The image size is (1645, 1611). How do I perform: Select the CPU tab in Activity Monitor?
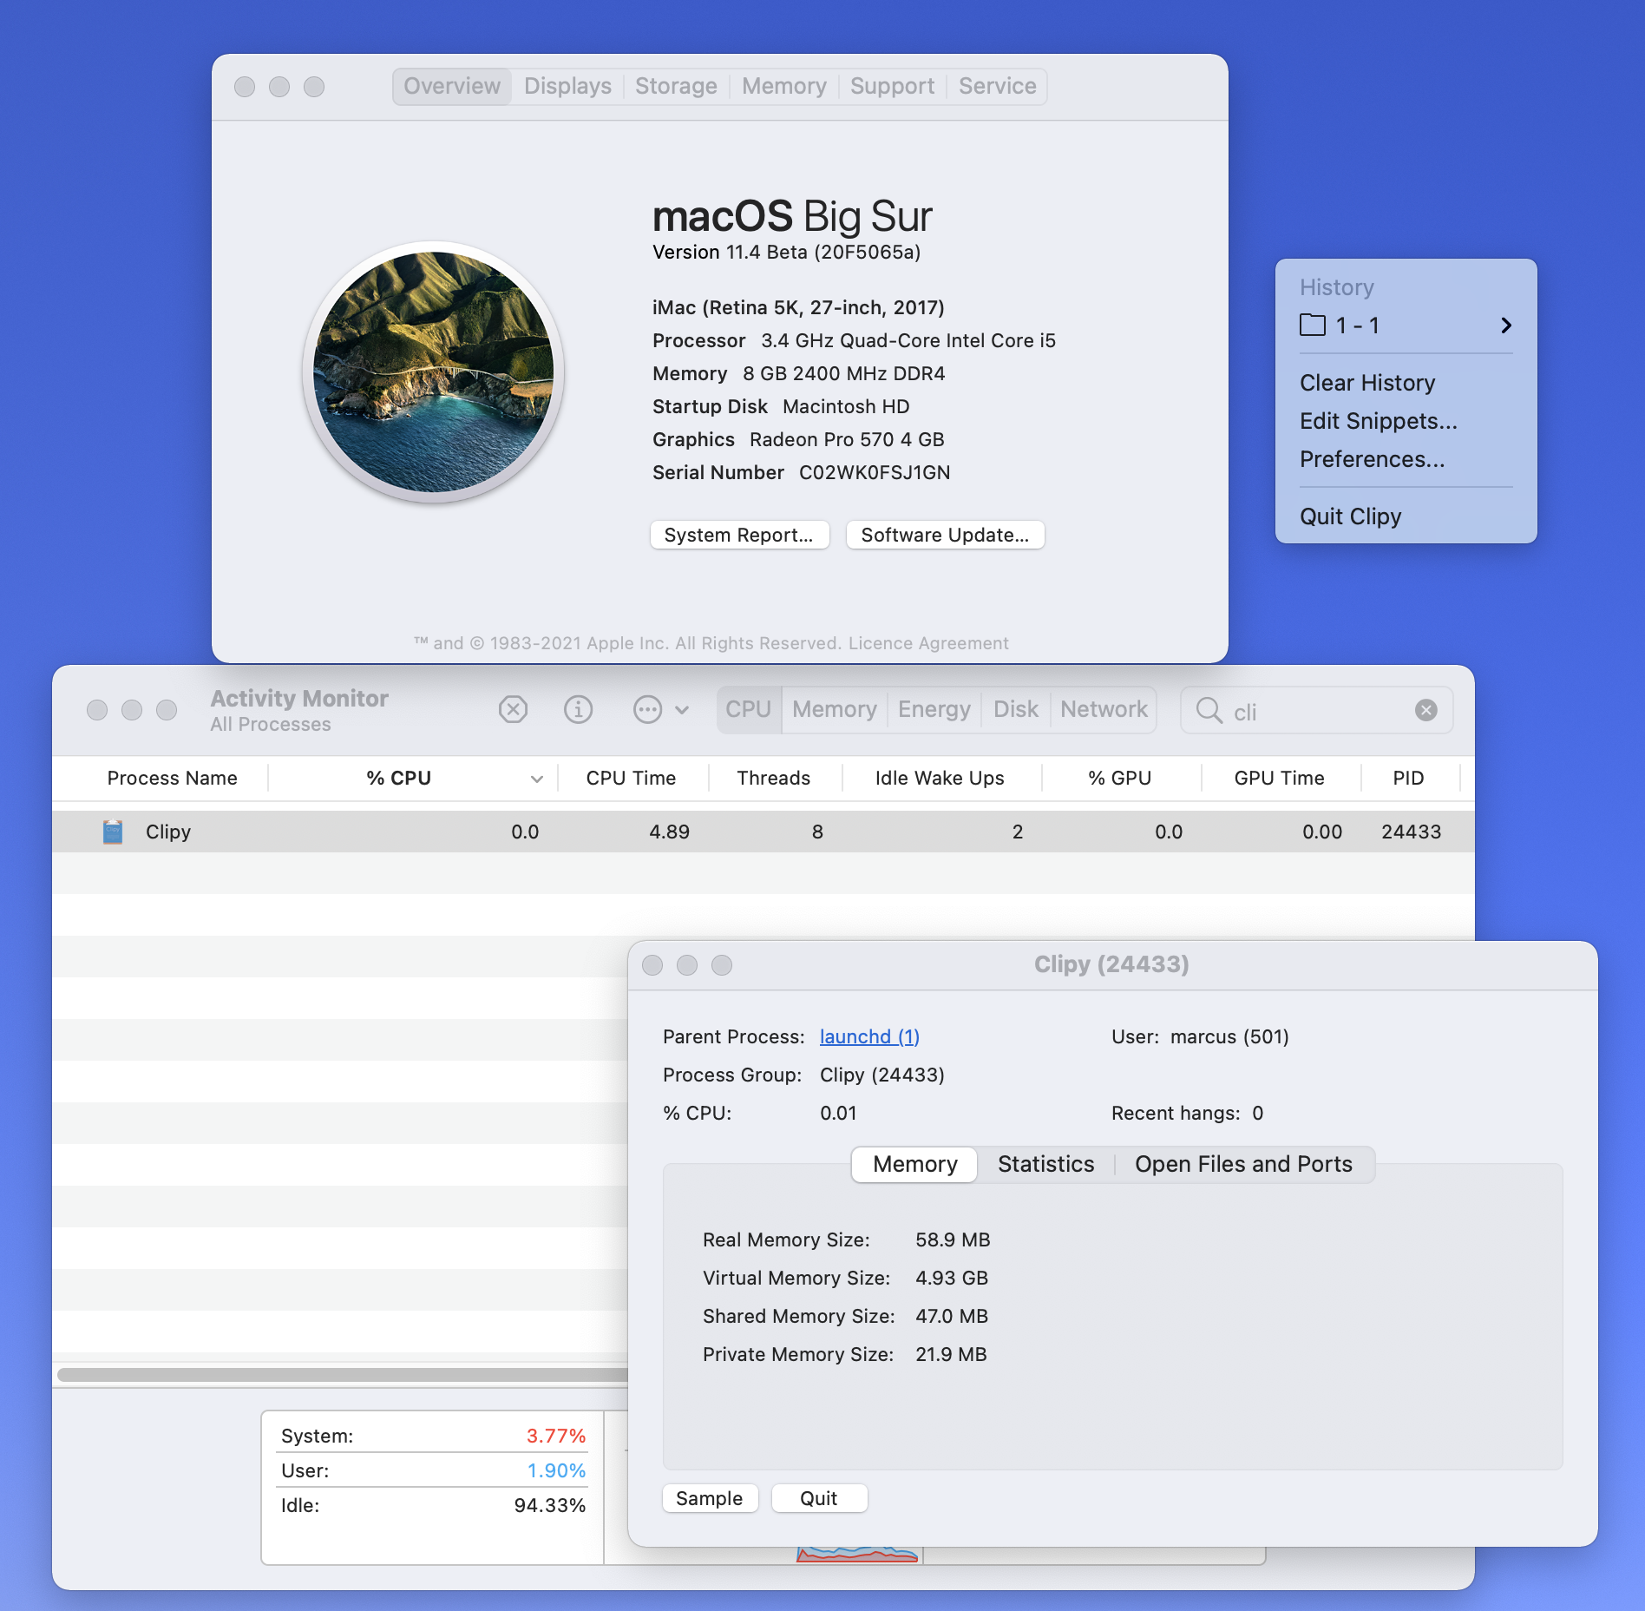pyautogui.click(x=749, y=709)
